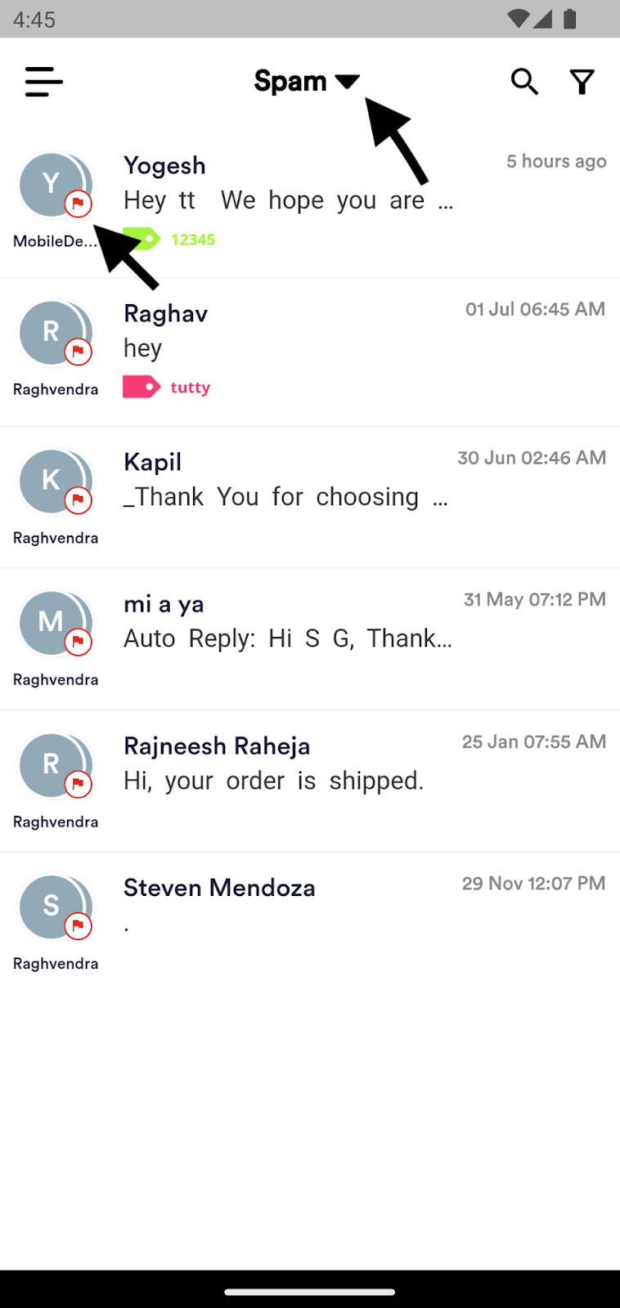Expand the Spam folder dropdown arrow
Viewport: 620px width, 1308px height.
[348, 81]
